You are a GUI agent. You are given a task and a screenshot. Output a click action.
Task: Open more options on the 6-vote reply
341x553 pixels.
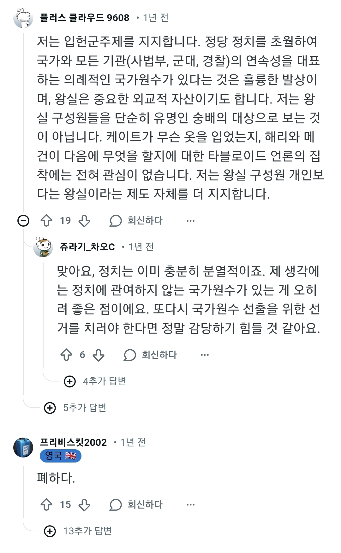pos(205,355)
